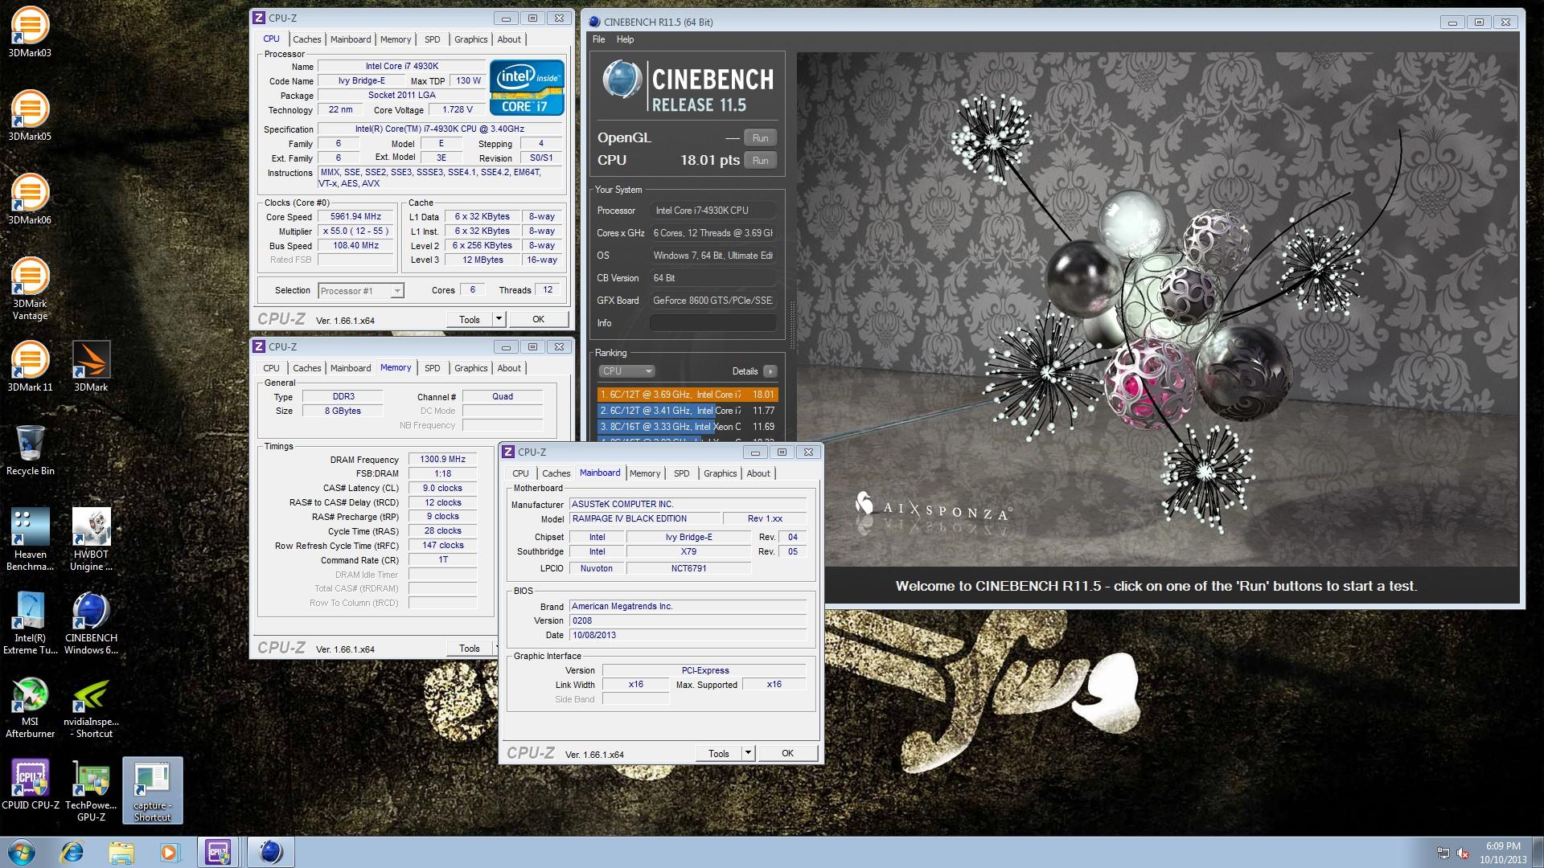Open the Windows Start menu
Image resolution: width=1544 pixels, height=868 pixels.
click(x=21, y=852)
